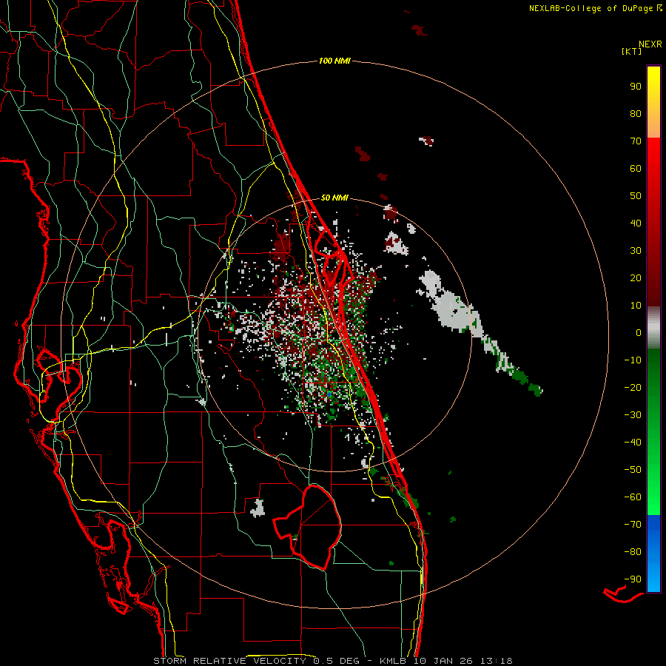Select the -70 knot scale label

click(x=633, y=525)
